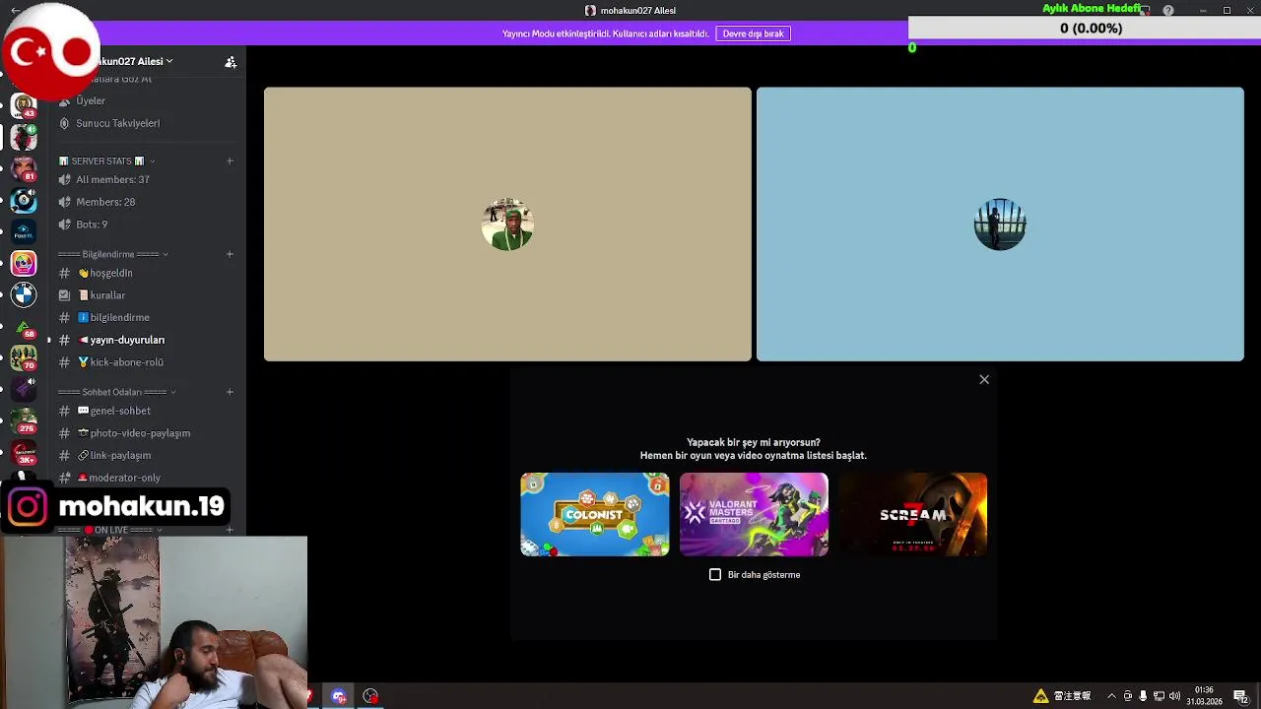This screenshot has width=1261, height=709.
Task: Close the activity suggestions panel
Action: [984, 379]
